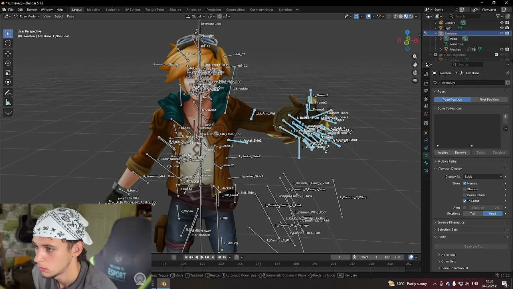Add a new bone collection with plus

coord(505,116)
